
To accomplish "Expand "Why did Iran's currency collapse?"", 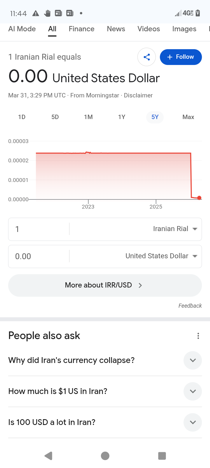I will click(x=192, y=360).
